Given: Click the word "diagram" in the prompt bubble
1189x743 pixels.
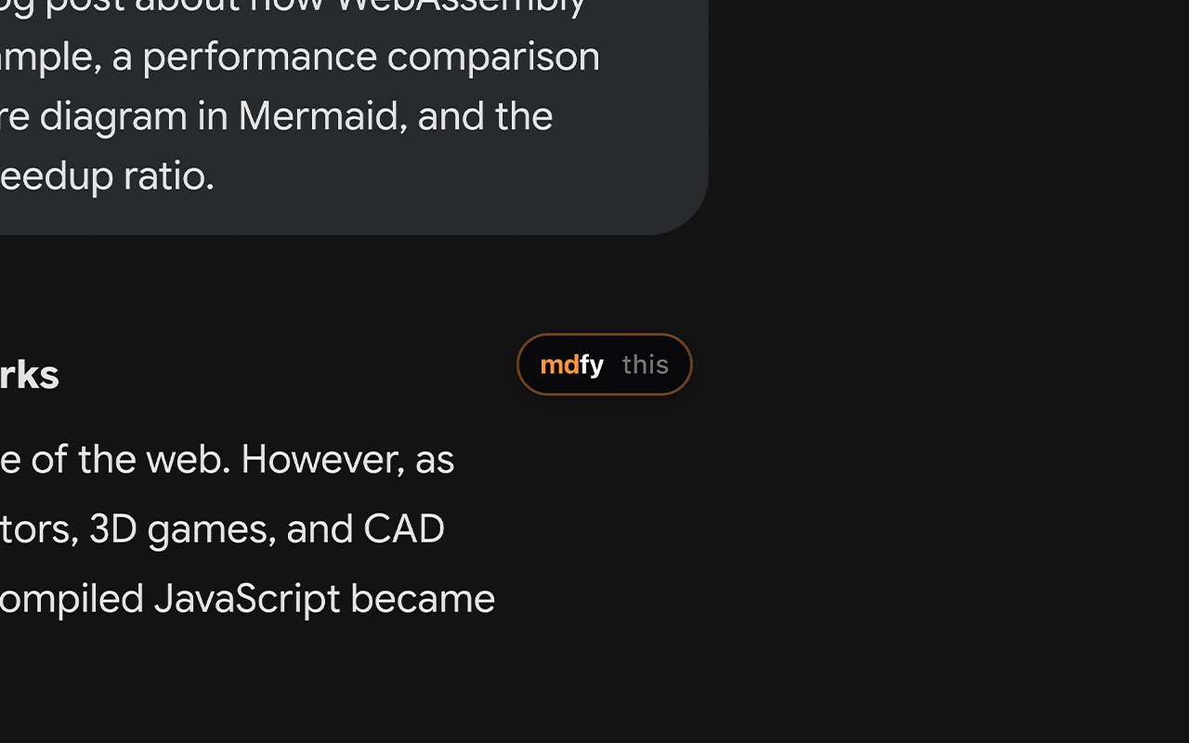Looking at the screenshot, I should [x=113, y=117].
